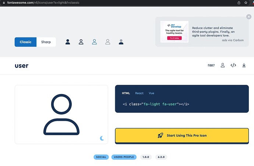This screenshot has height=166, width=254.
Task: Switch to the Sharp icon family
Action: pyautogui.click(x=46, y=42)
